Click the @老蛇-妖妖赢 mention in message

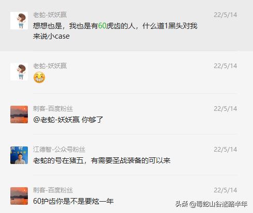tap(56, 120)
